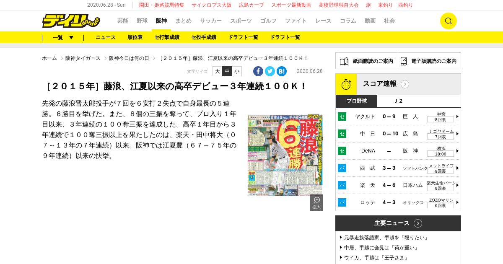The image size is (503, 264).
Task: Open スポーツ最新動画 top link
Action: (x=291, y=5)
